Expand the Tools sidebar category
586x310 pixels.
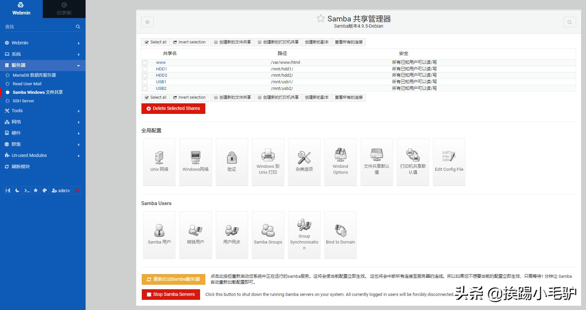pos(43,111)
